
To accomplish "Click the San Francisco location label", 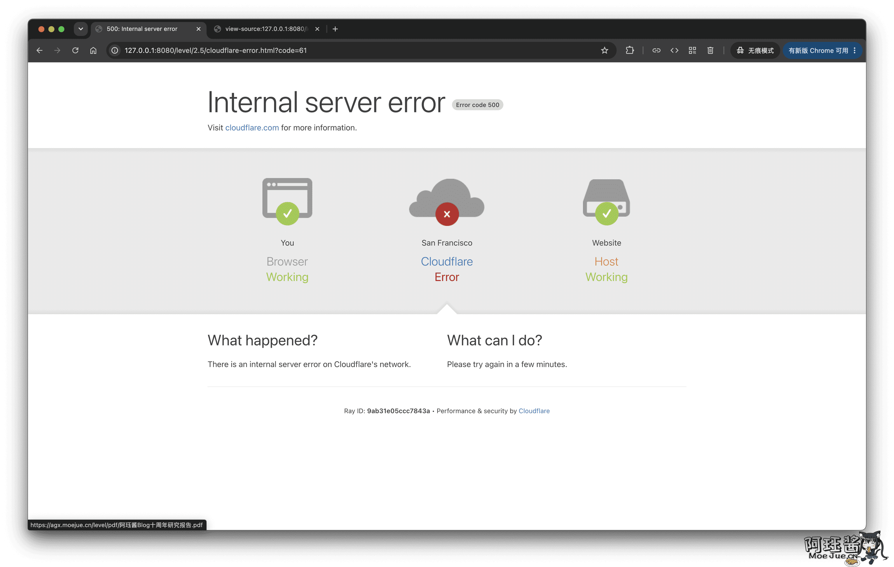I will tap(447, 243).
